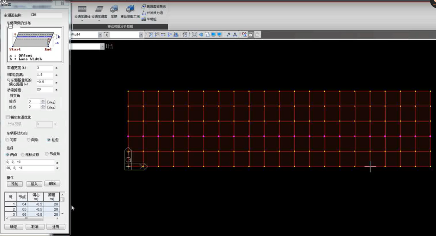
Task: Choose the 节点号 node number selection option
Action: point(47,154)
